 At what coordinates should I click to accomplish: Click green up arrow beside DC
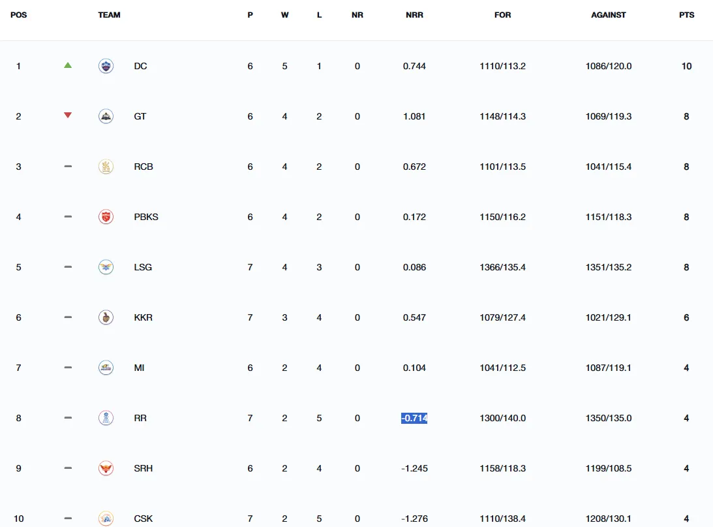tap(68, 65)
